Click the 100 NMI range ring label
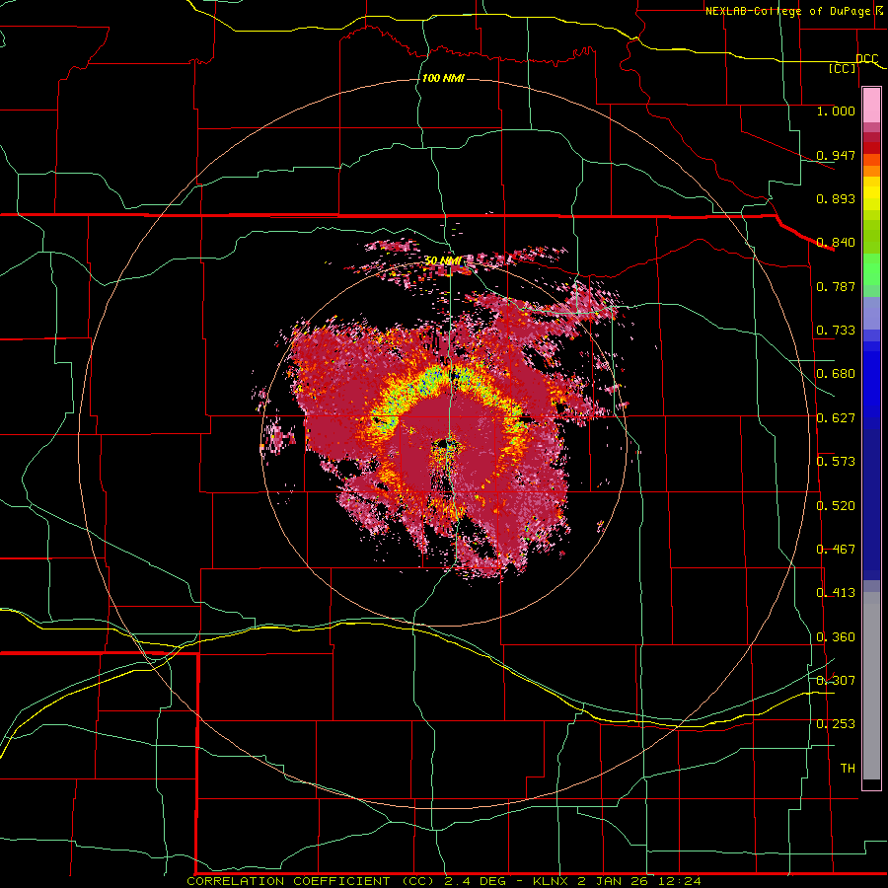The image size is (888, 888). coord(443,78)
